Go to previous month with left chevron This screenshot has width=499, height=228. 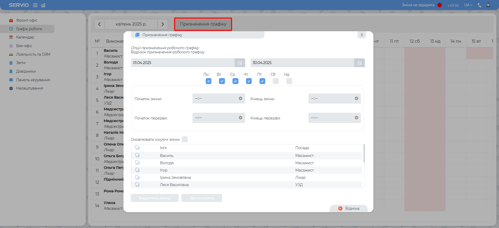[x=99, y=24]
